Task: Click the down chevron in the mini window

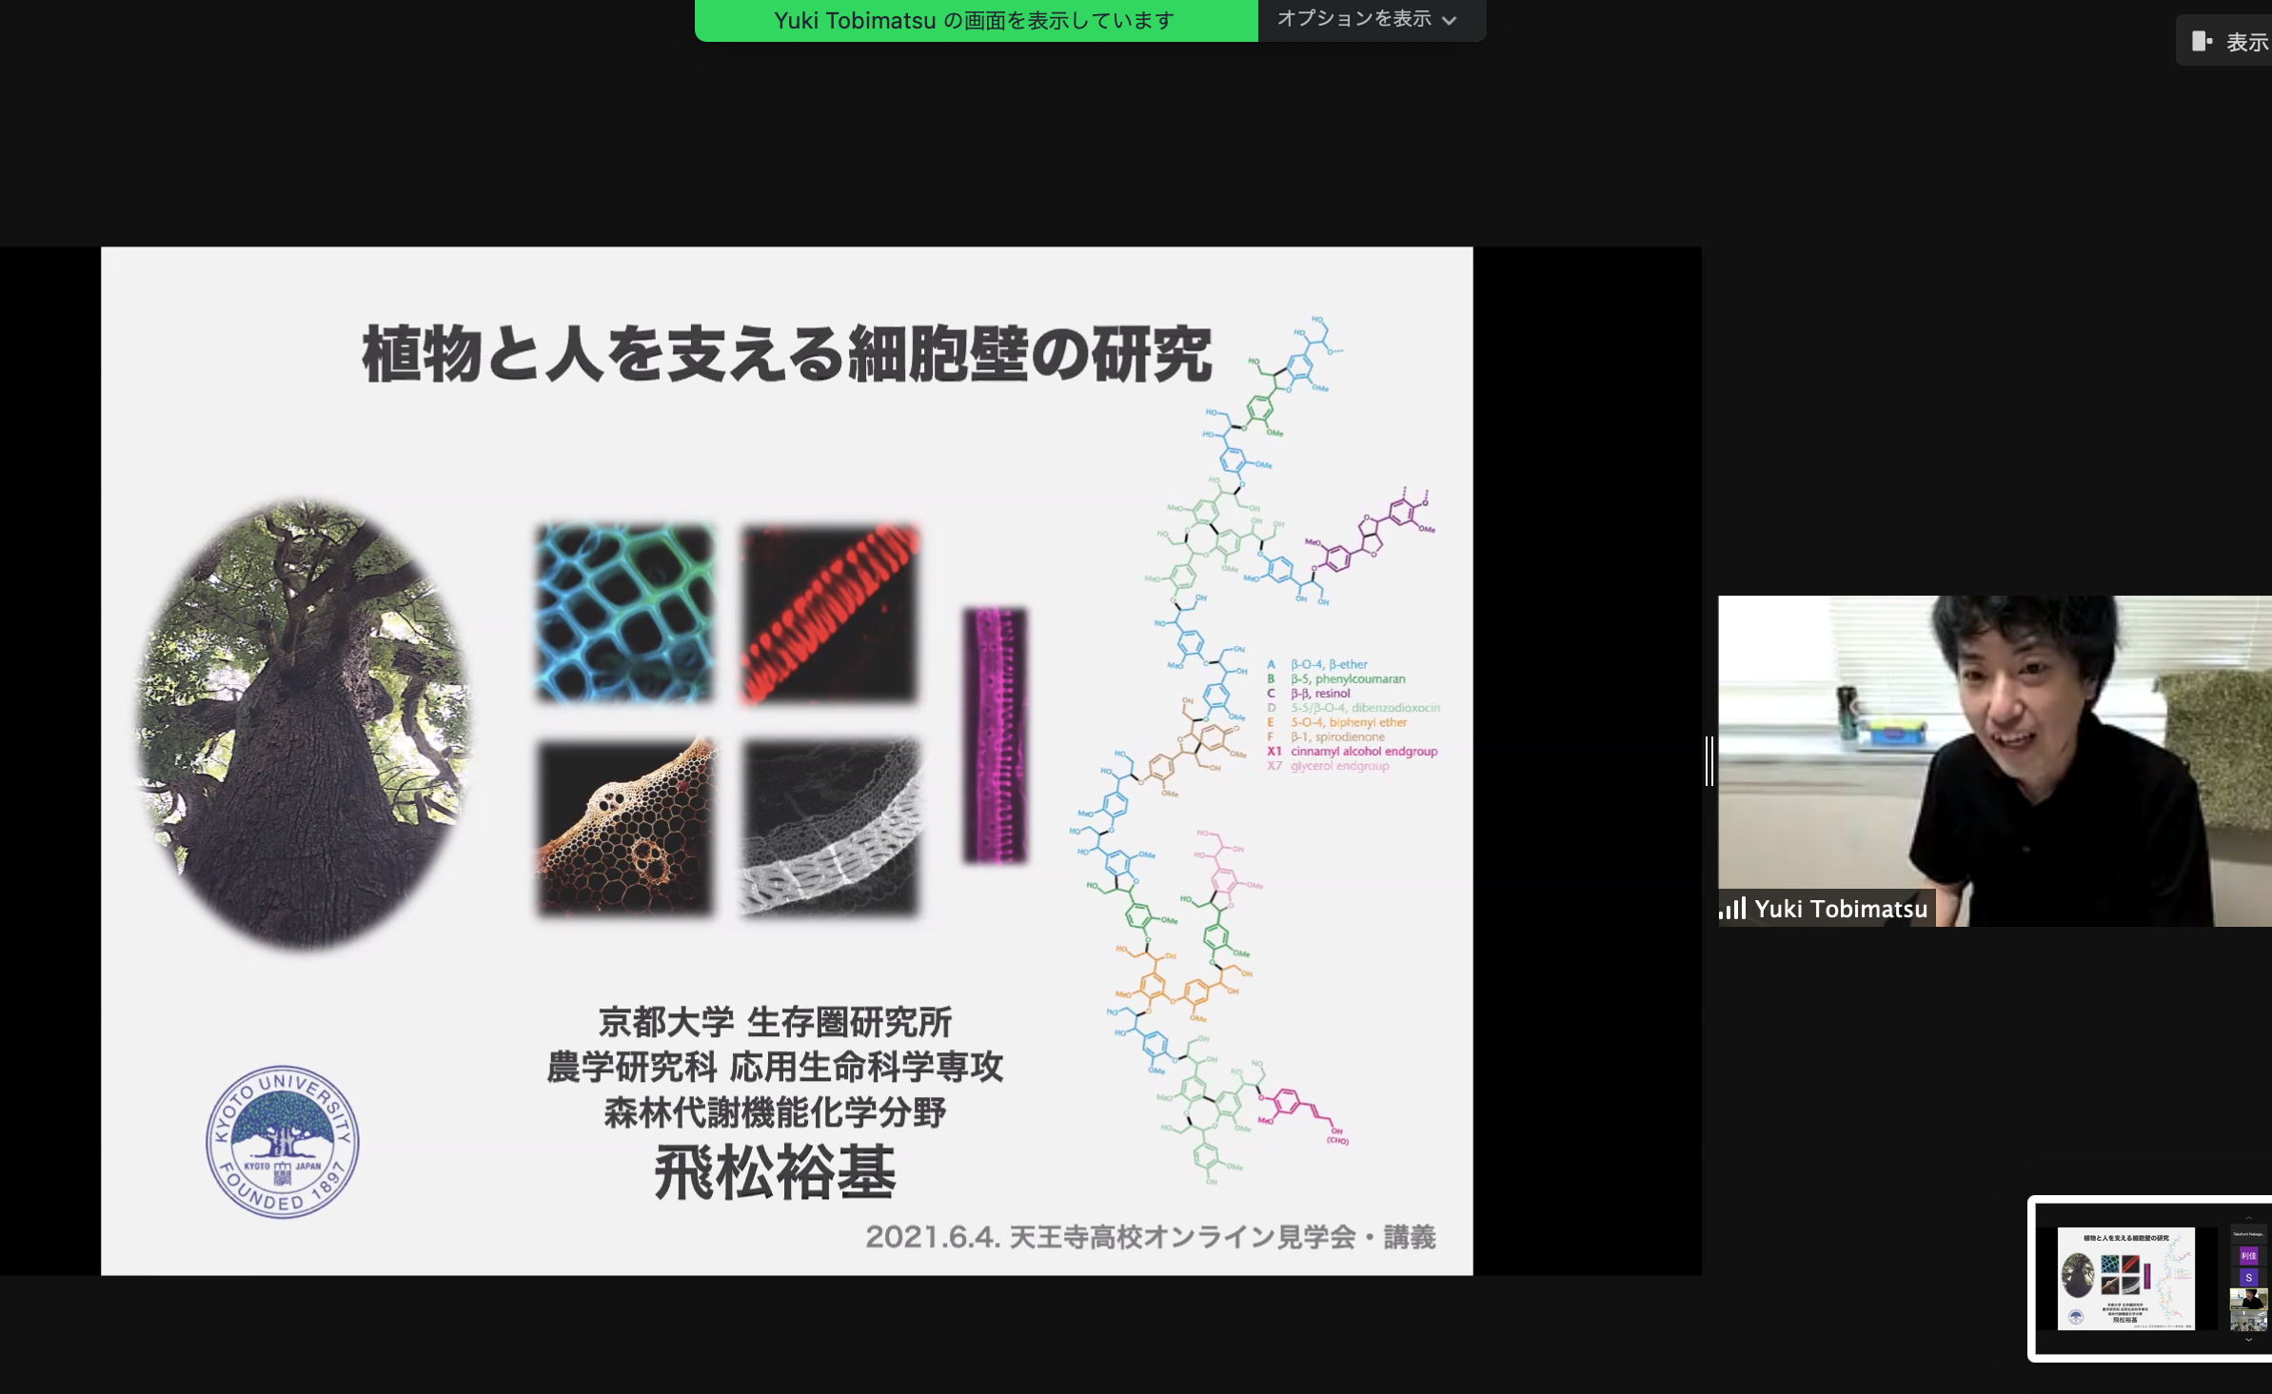Action: click(x=2249, y=1340)
